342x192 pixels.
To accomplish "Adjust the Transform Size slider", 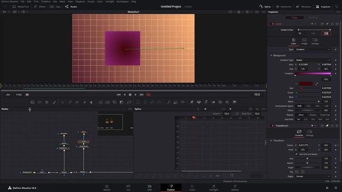I will tap(308, 158).
